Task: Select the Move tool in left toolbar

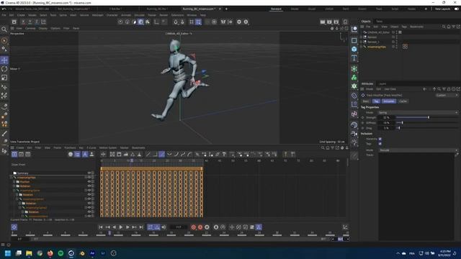Action: (4, 60)
